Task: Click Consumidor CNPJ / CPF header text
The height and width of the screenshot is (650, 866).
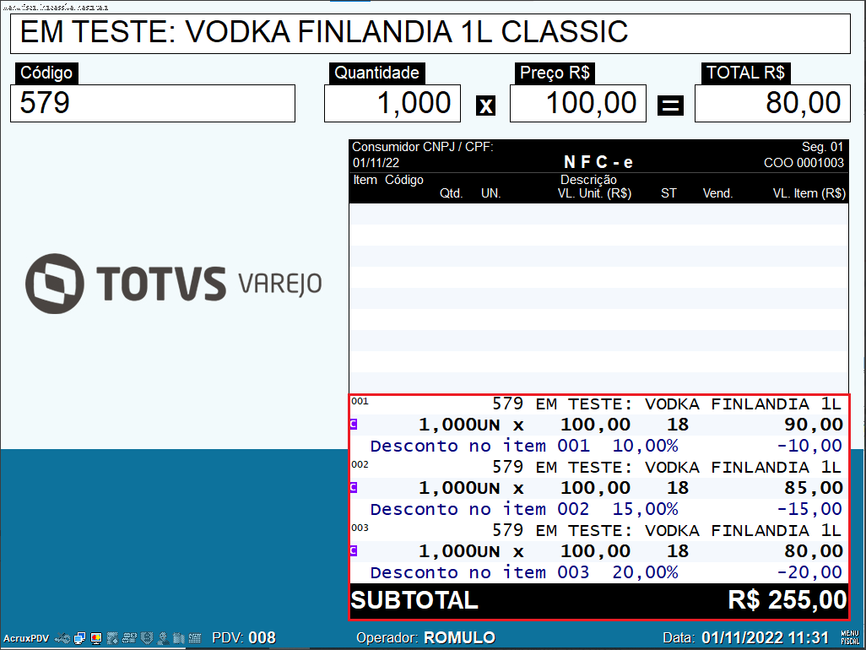Action: click(423, 147)
